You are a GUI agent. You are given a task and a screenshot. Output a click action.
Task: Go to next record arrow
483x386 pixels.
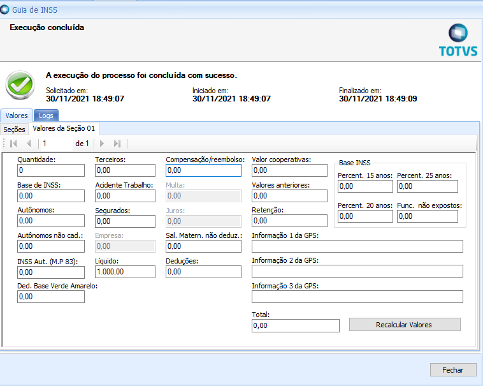(102, 144)
